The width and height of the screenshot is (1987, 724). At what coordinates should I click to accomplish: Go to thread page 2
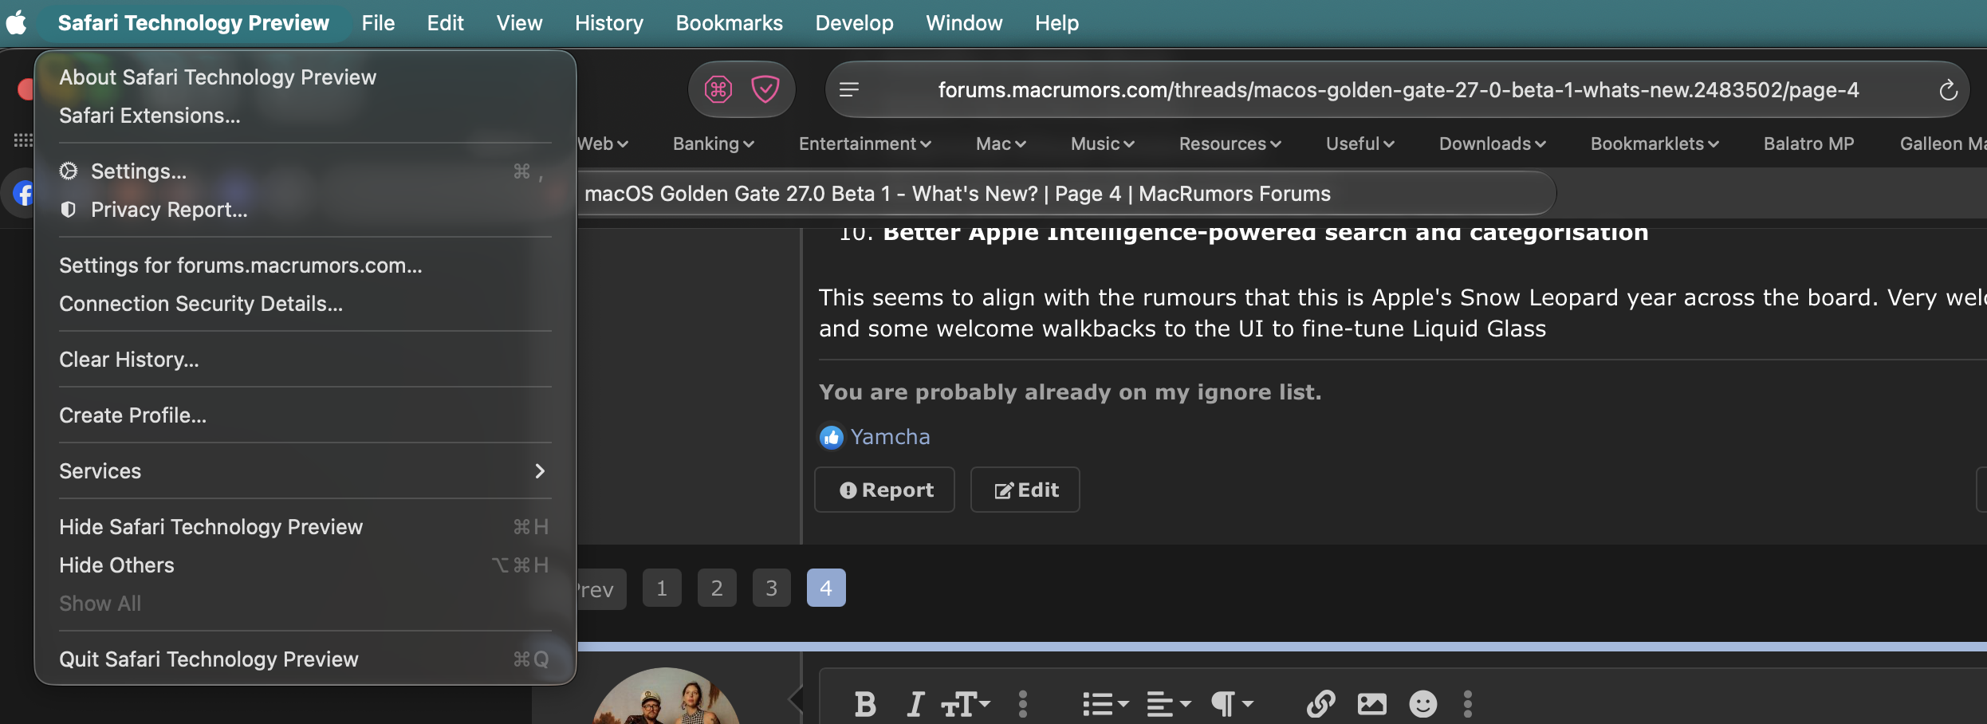pyautogui.click(x=717, y=588)
